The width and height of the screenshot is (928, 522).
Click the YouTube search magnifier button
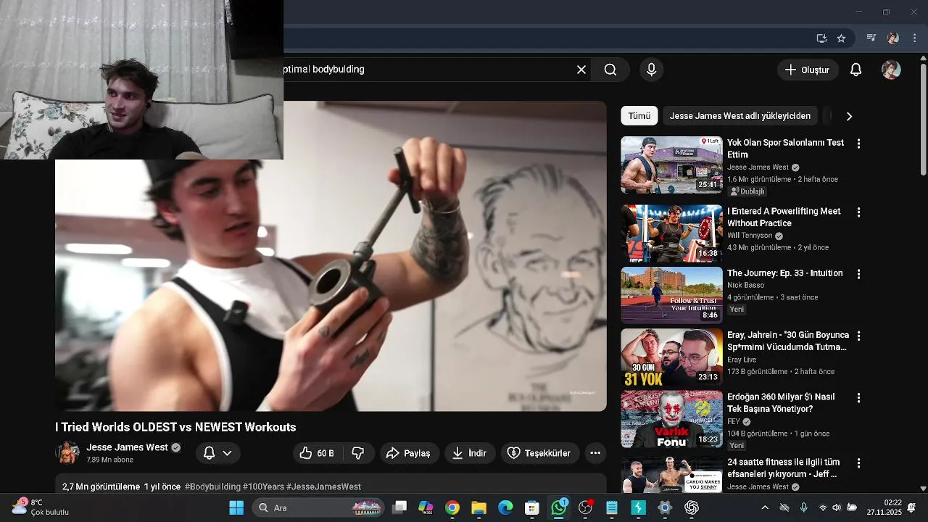[x=610, y=70]
